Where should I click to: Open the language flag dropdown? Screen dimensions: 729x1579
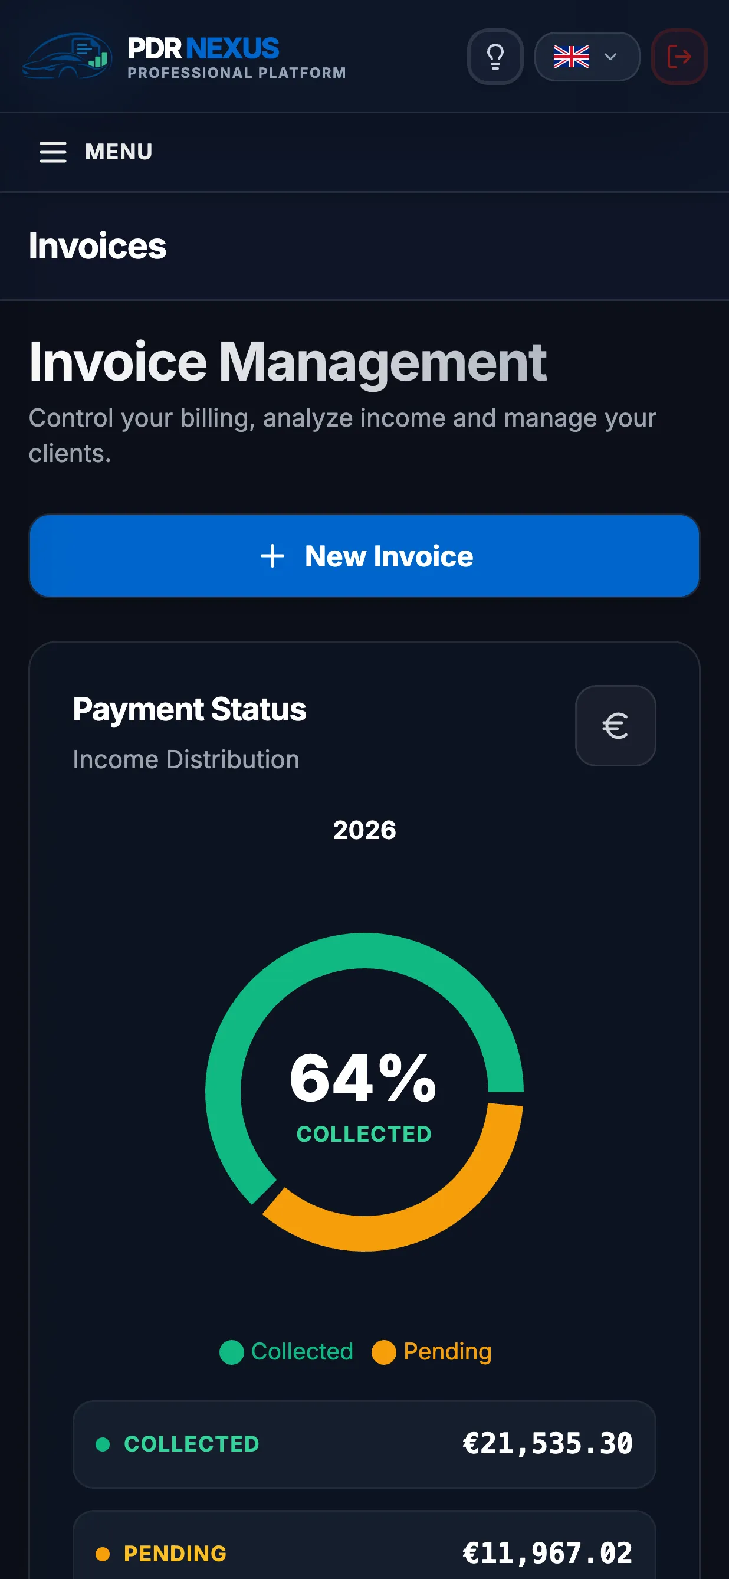click(587, 57)
